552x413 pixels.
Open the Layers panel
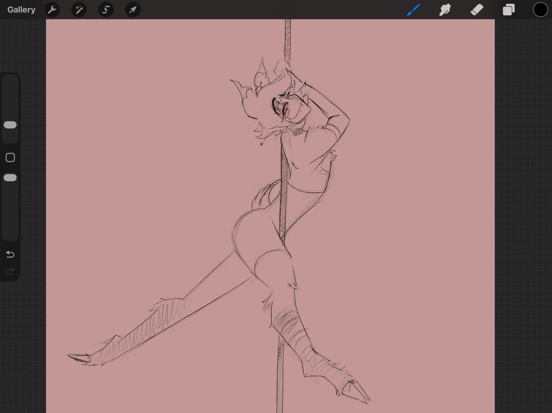click(509, 9)
